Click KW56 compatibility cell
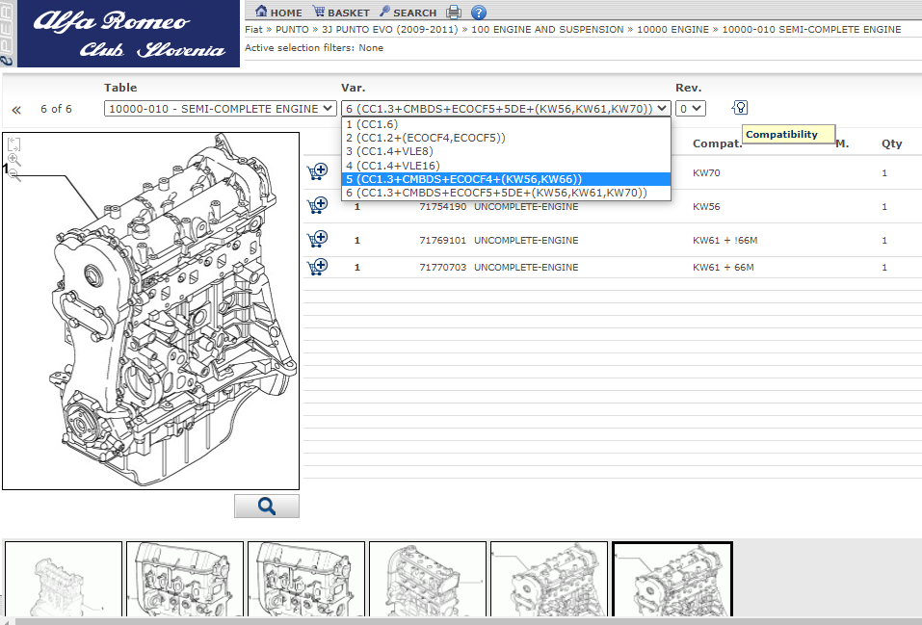922x625 pixels. coord(706,206)
